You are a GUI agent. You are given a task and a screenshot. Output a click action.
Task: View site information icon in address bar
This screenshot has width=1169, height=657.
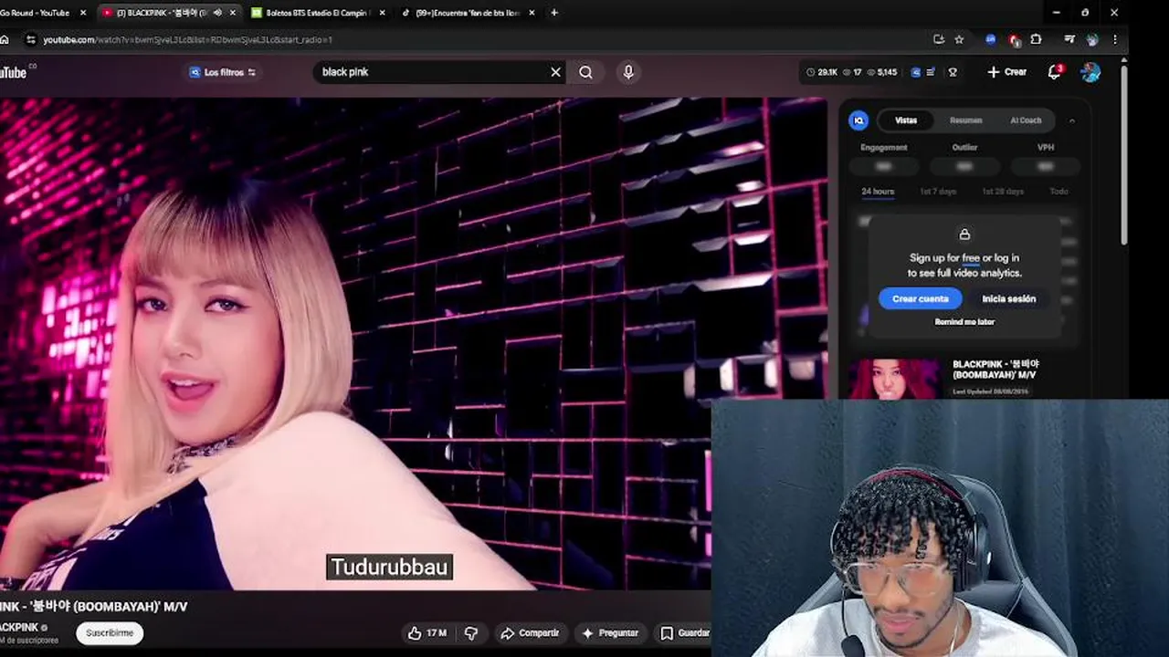pyautogui.click(x=31, y=39)
